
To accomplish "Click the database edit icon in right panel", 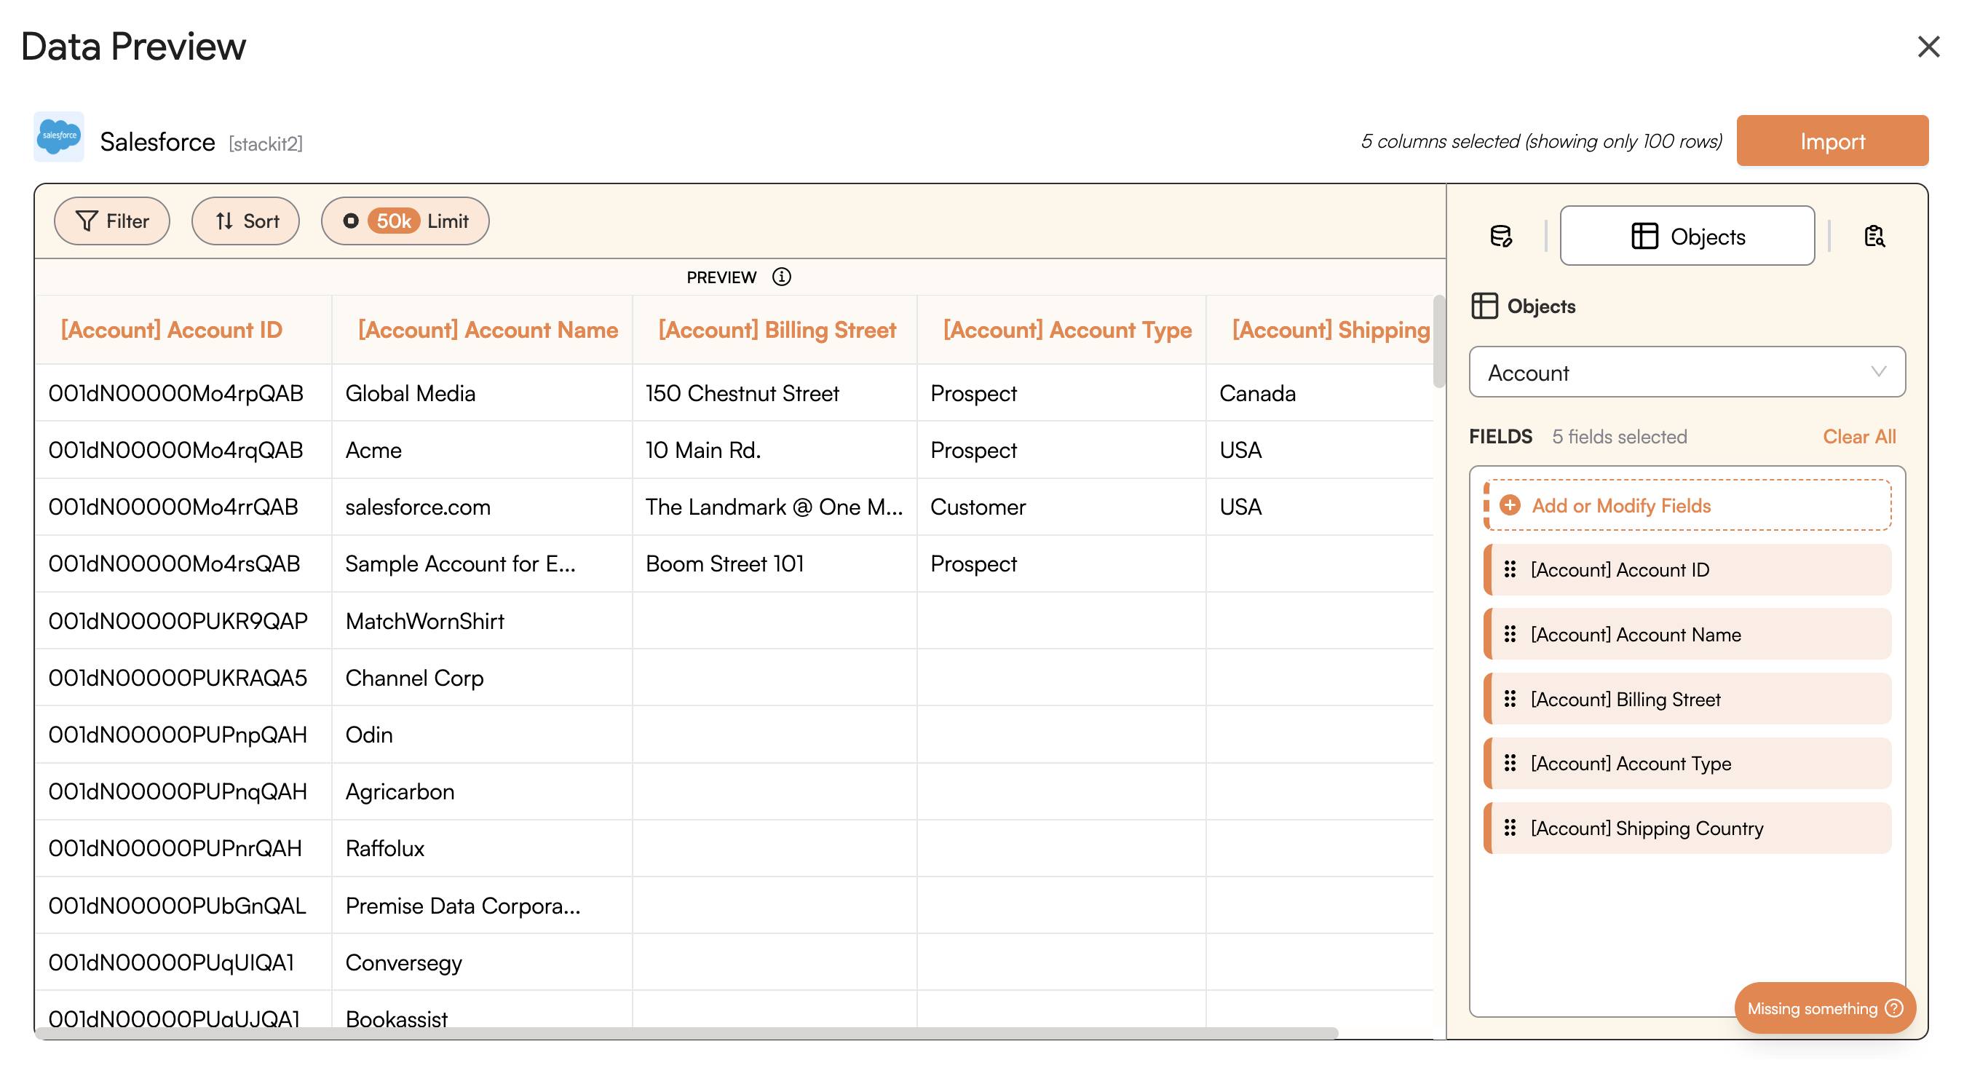I will (x=1500, y=237).
